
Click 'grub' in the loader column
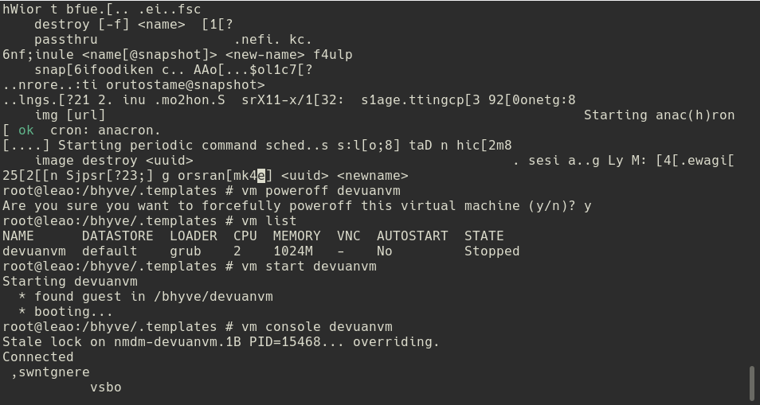pyautogui.click(x=186, y=251)
